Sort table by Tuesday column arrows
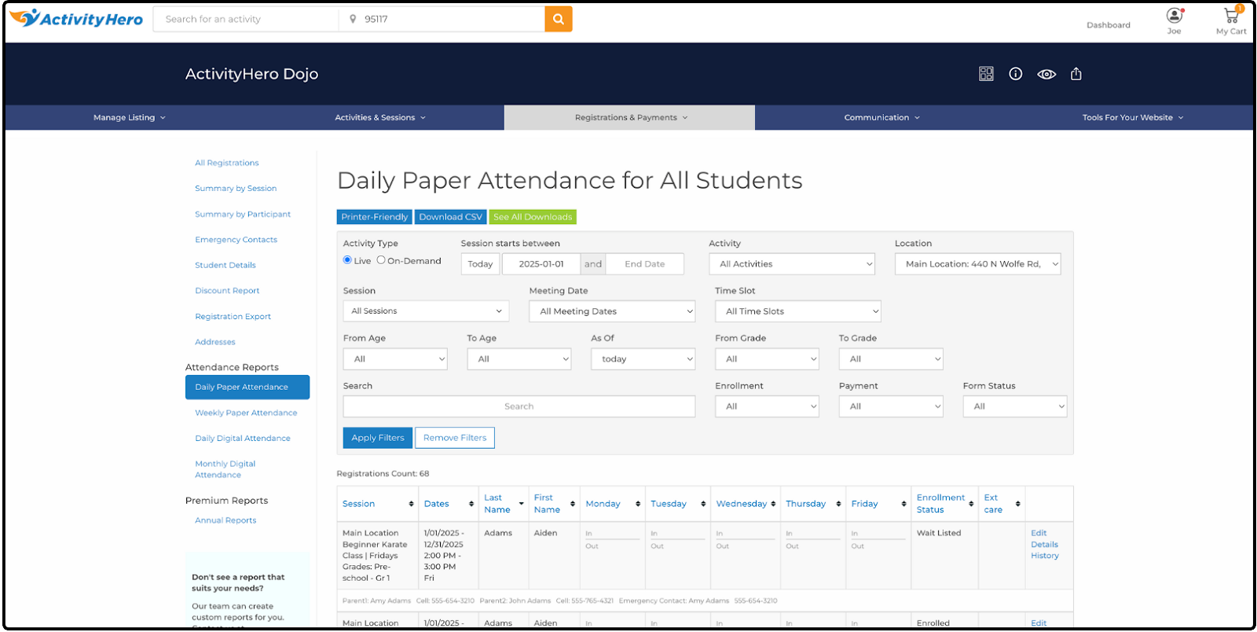The height and width of the screenshot is (632, 1257). 703,504
